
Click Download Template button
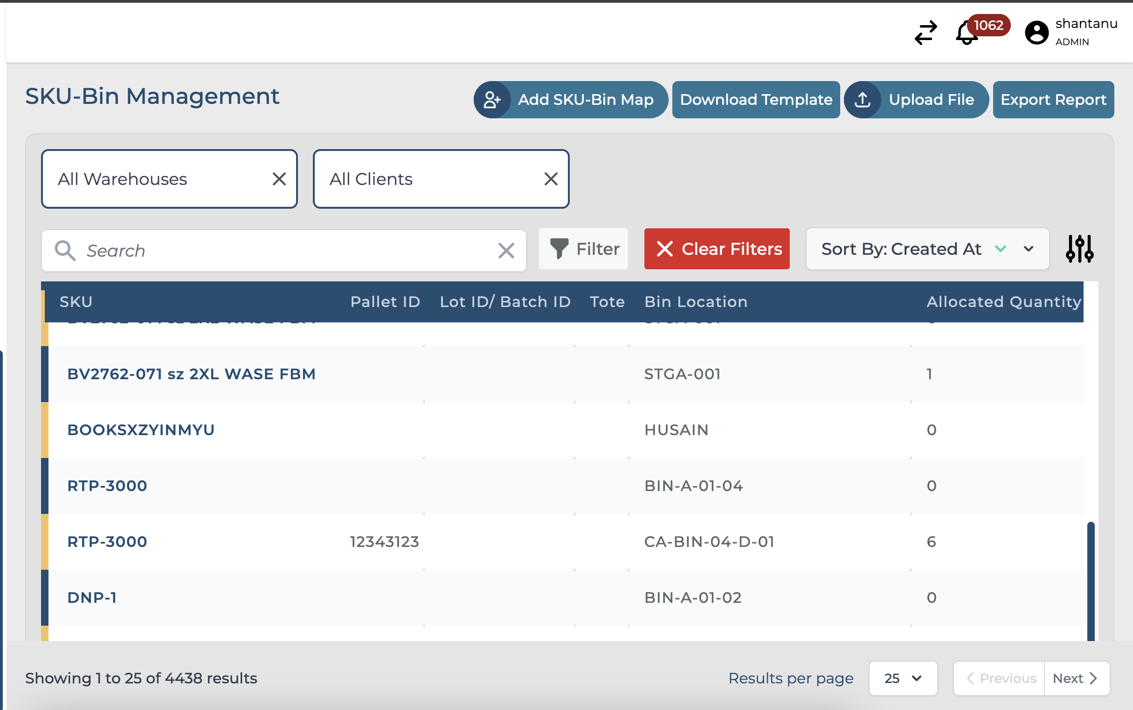coord(756,100)
